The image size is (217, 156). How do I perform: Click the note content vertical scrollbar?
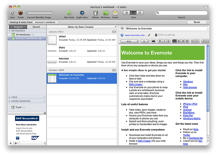tap(208, 78)
